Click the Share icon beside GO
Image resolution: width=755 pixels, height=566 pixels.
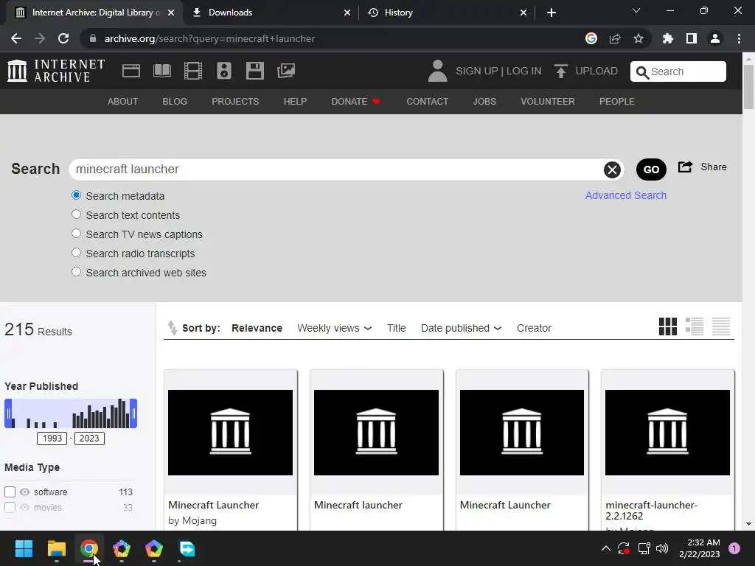[685, 167]
